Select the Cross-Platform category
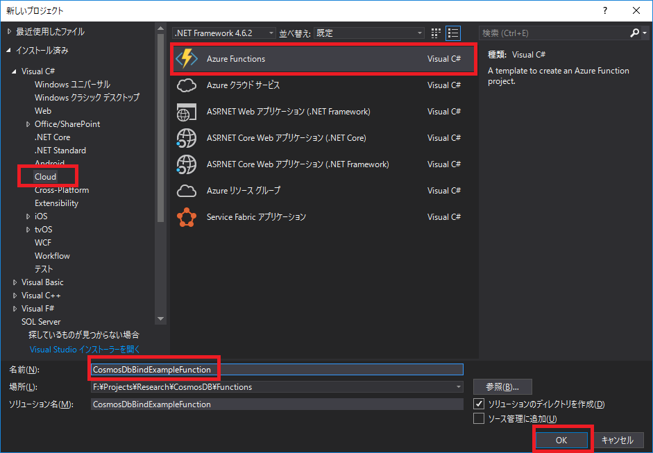 pyautogui.click(x=62, y=190)
